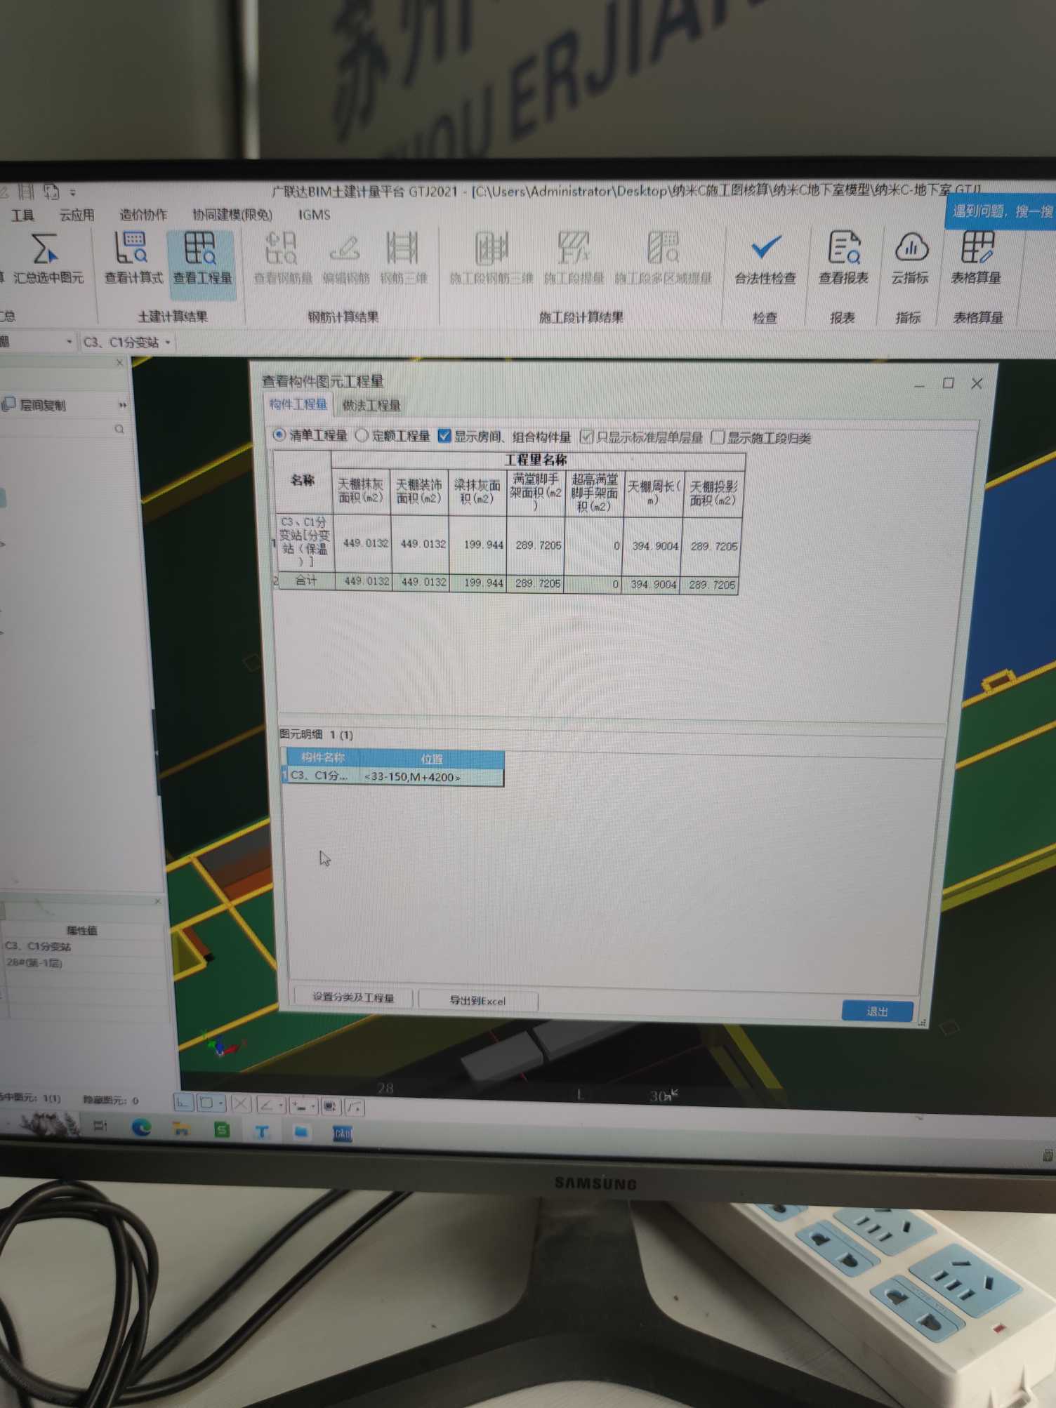Select 定额工程量 radio button
This screenshot has width=1056, height=1408.
pyautogui.click(x=362, y=436)
